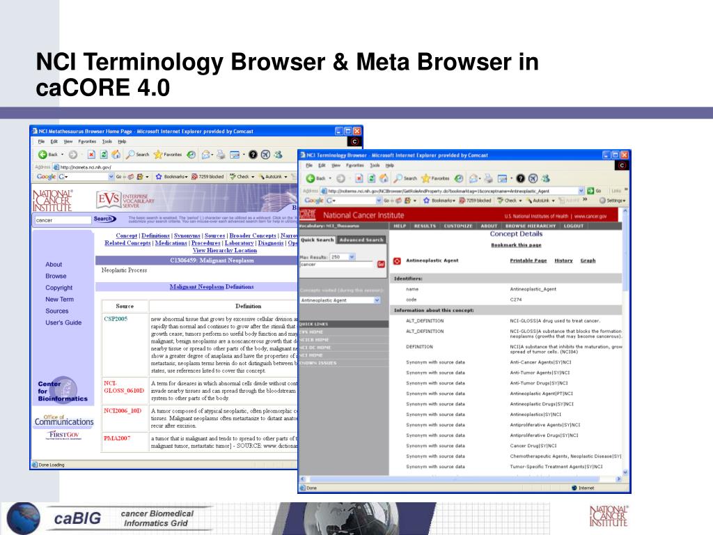Click CSP2005 source link in definitions table

[x=116, y=319]
